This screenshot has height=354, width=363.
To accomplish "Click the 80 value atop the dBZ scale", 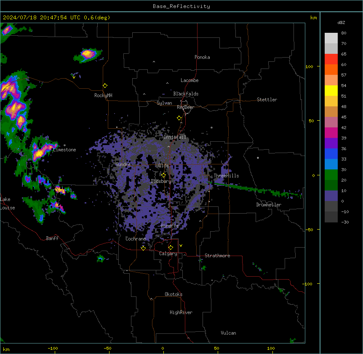I will coord(344,33).
